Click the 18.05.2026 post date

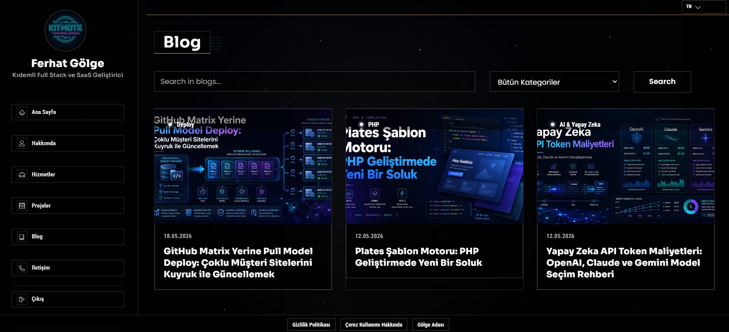178,236
